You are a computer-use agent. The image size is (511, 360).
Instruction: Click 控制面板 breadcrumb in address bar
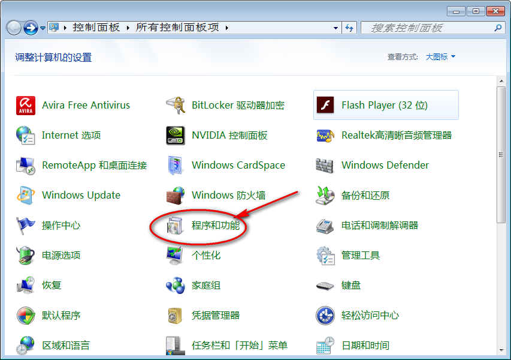(96, 28)
